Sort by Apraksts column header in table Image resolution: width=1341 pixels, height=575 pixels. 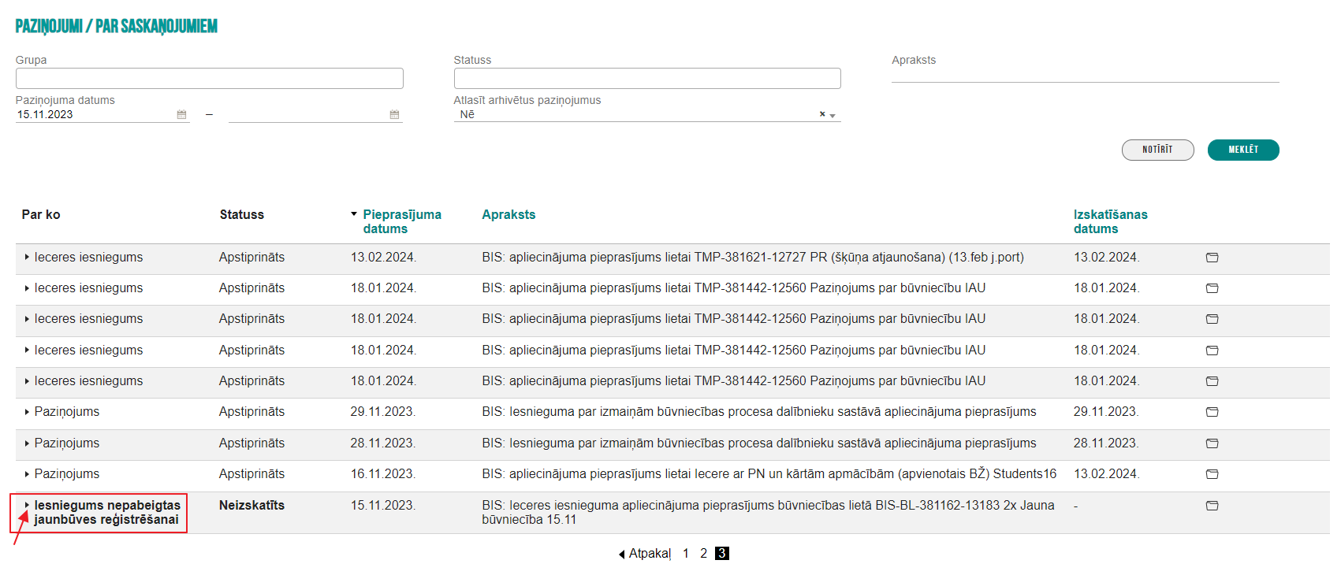tap(508, 214)
